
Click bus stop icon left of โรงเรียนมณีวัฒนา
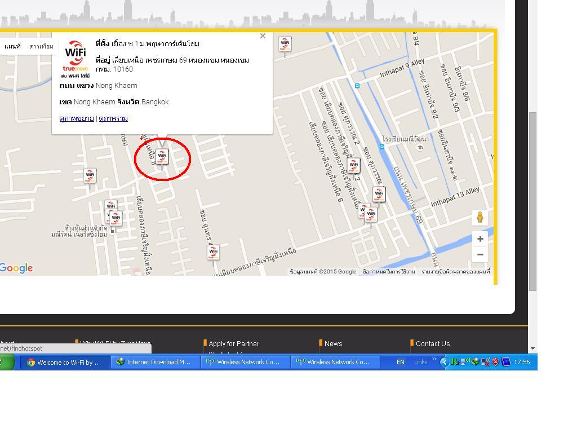382,147
